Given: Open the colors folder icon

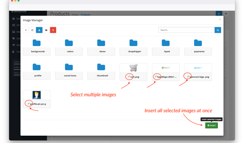Looking at the screenshot, I should (69, 43).
